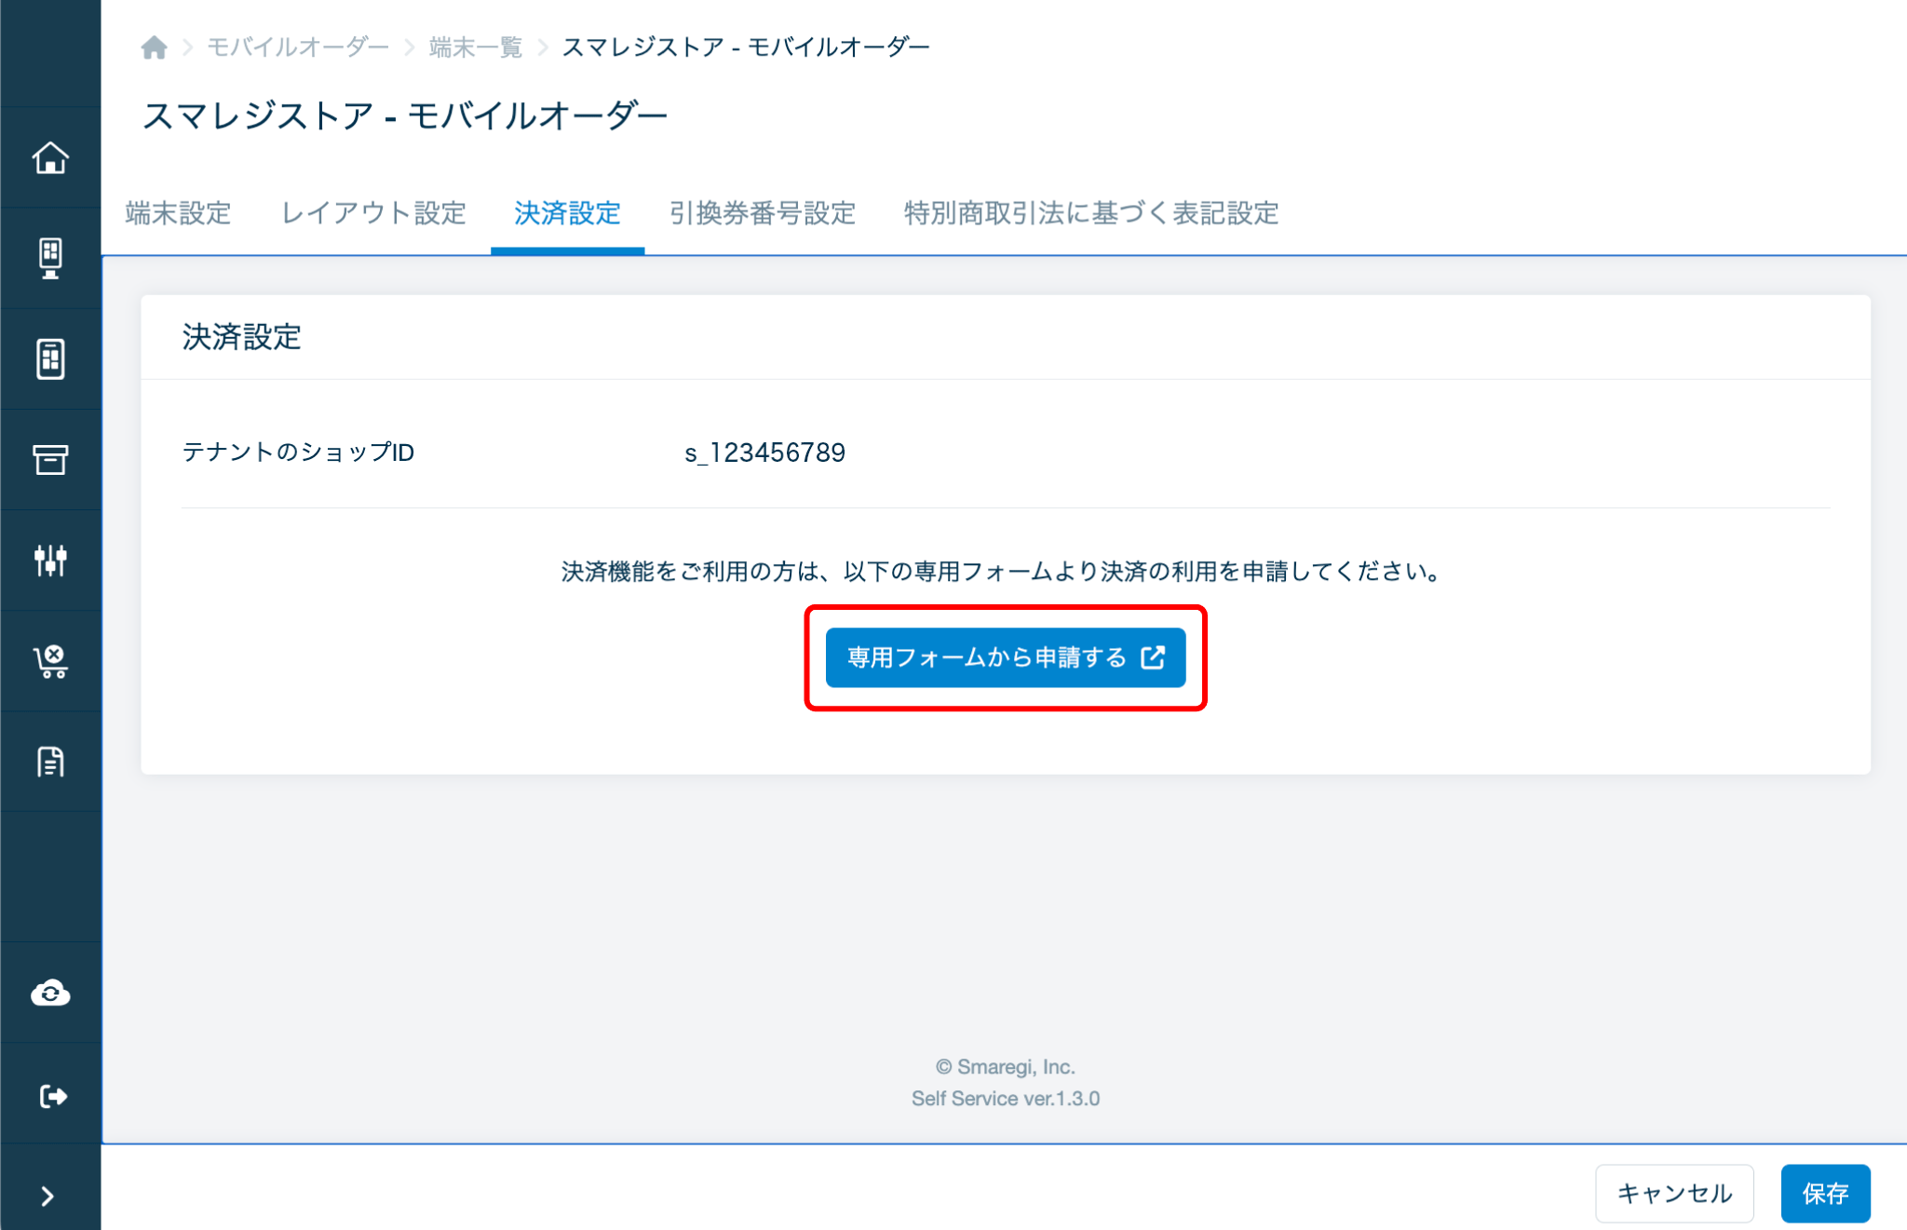Open the mobile order device icon in the sidebar
Screen dimensions: 1907x1230
pos(50,358)
